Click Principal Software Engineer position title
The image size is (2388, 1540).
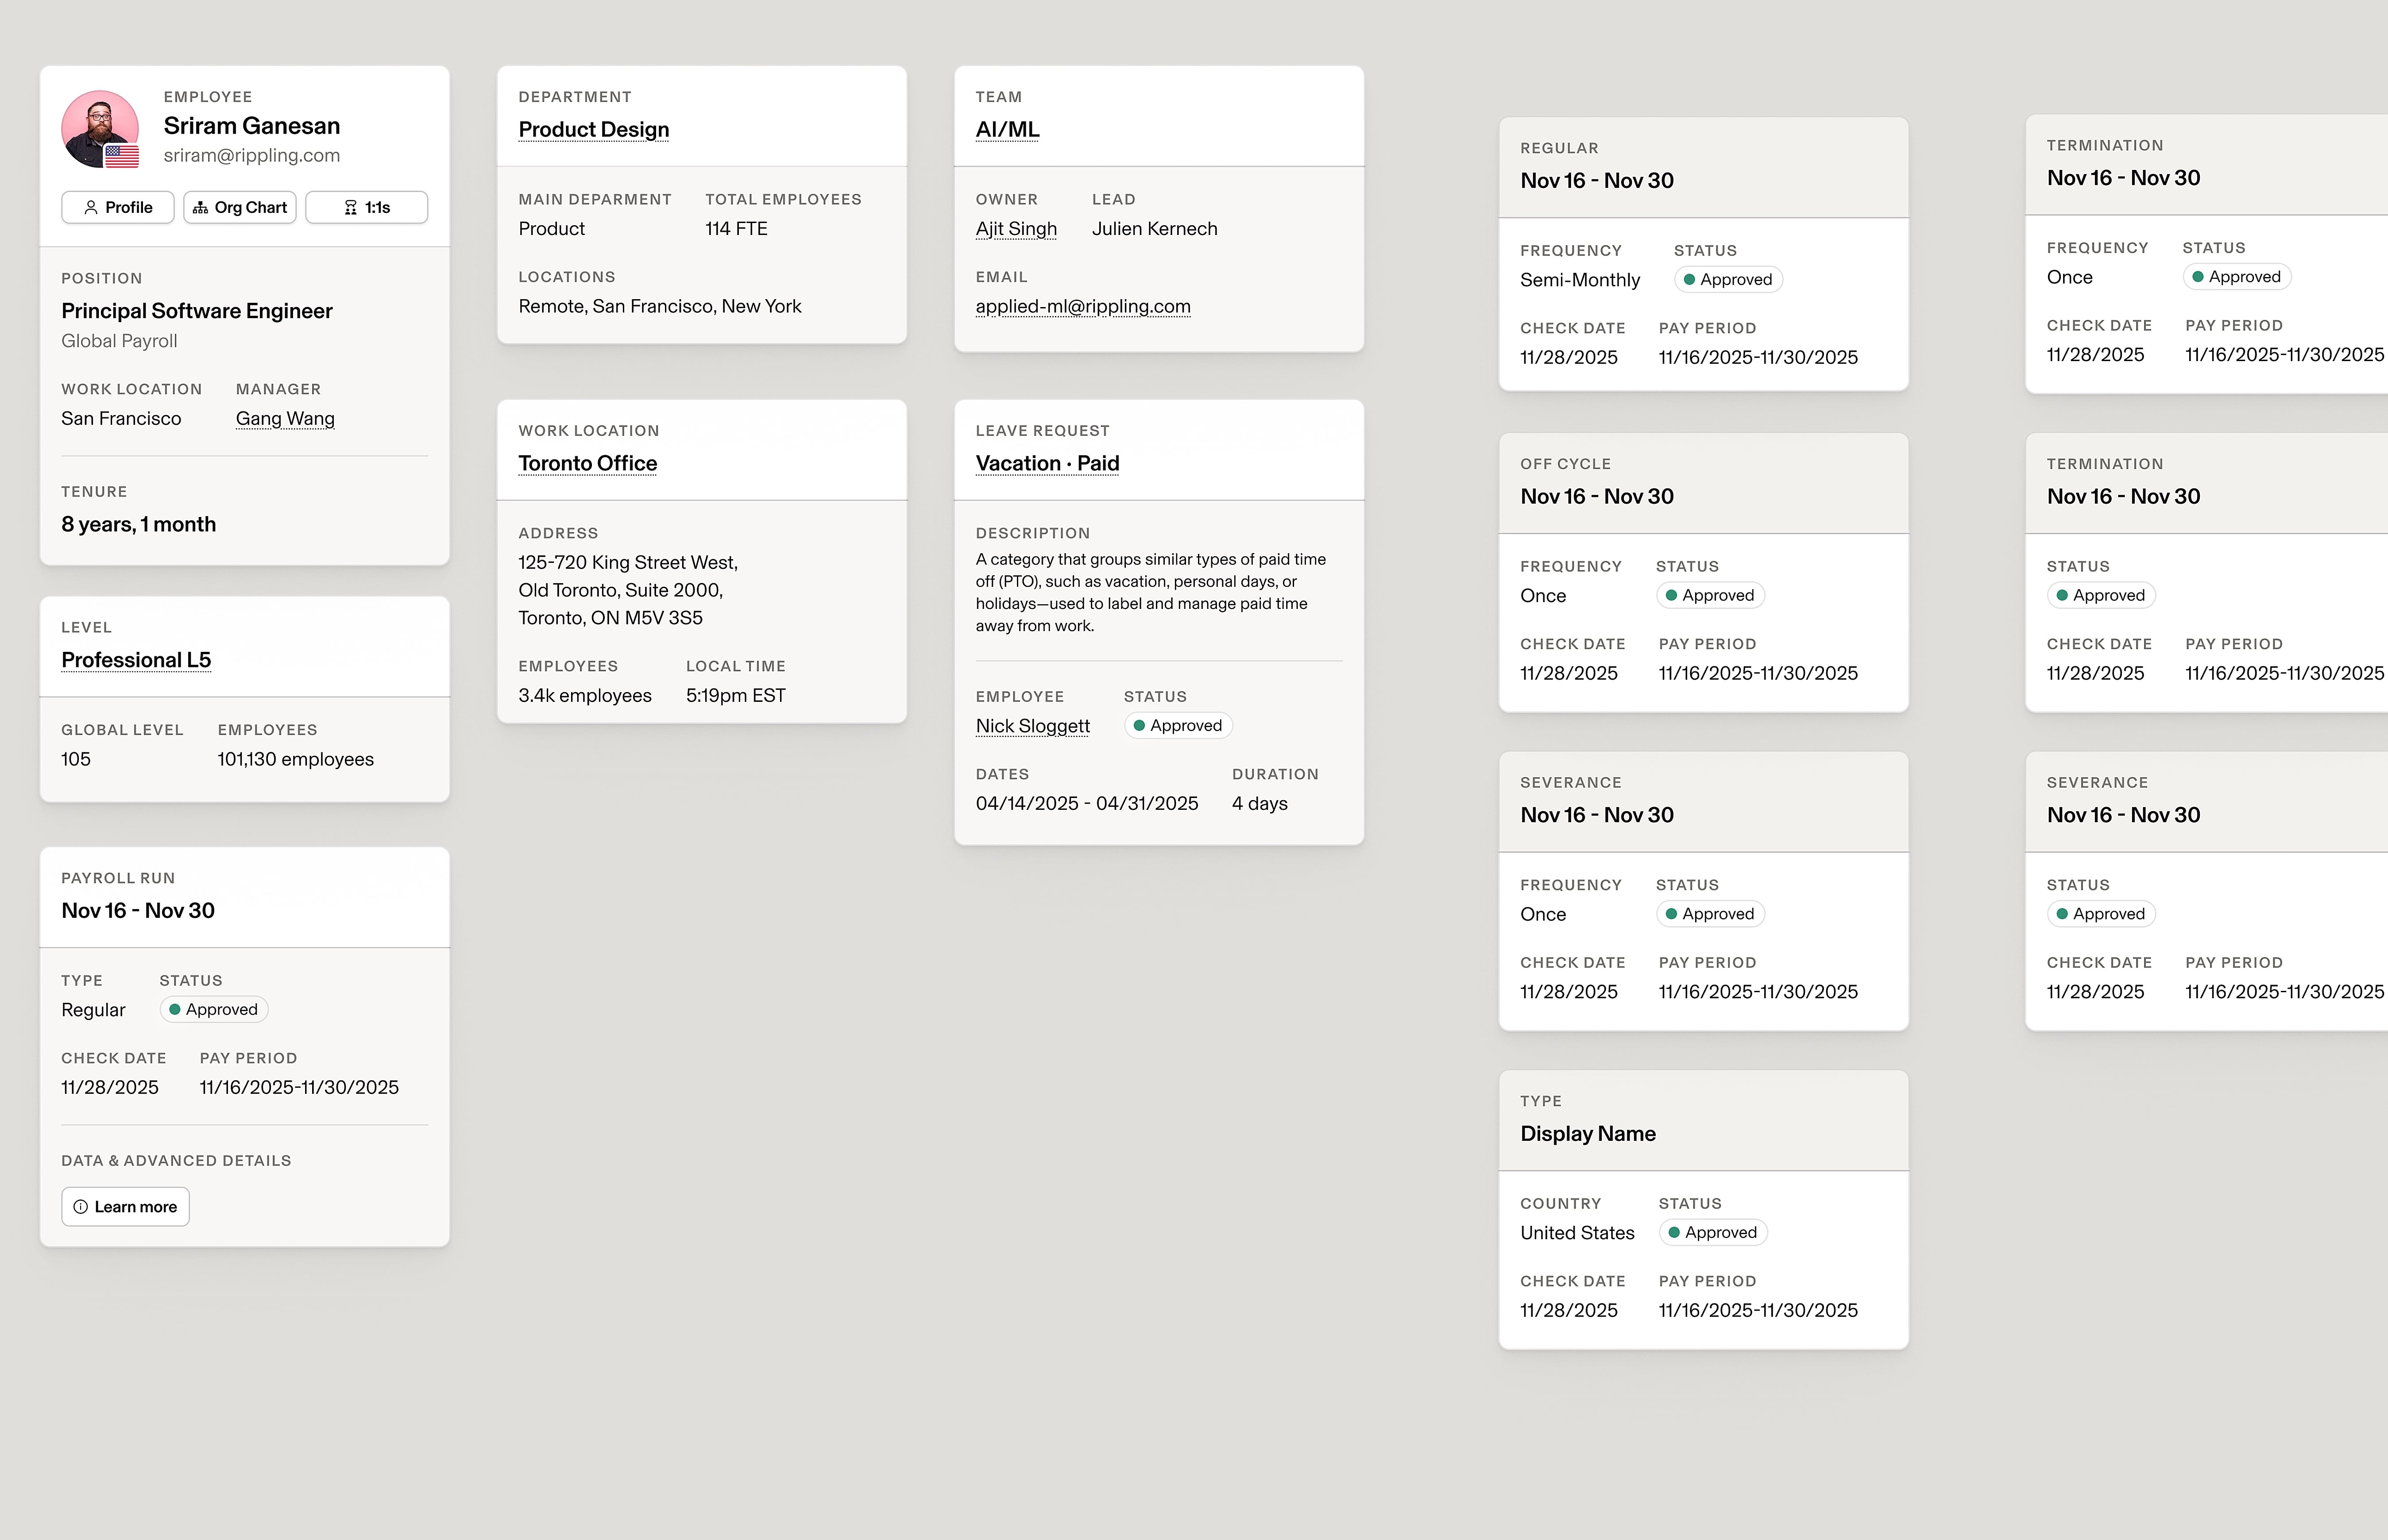[x=197, y=311]
